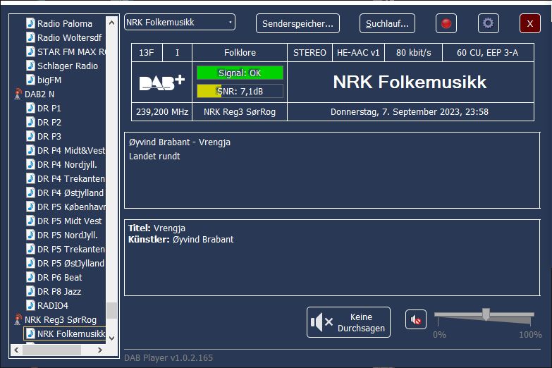Click the DR P5 NordJyll. note icon
Image resolution: width=552 pixels, height=368 pixels.
tap(30, 235)
